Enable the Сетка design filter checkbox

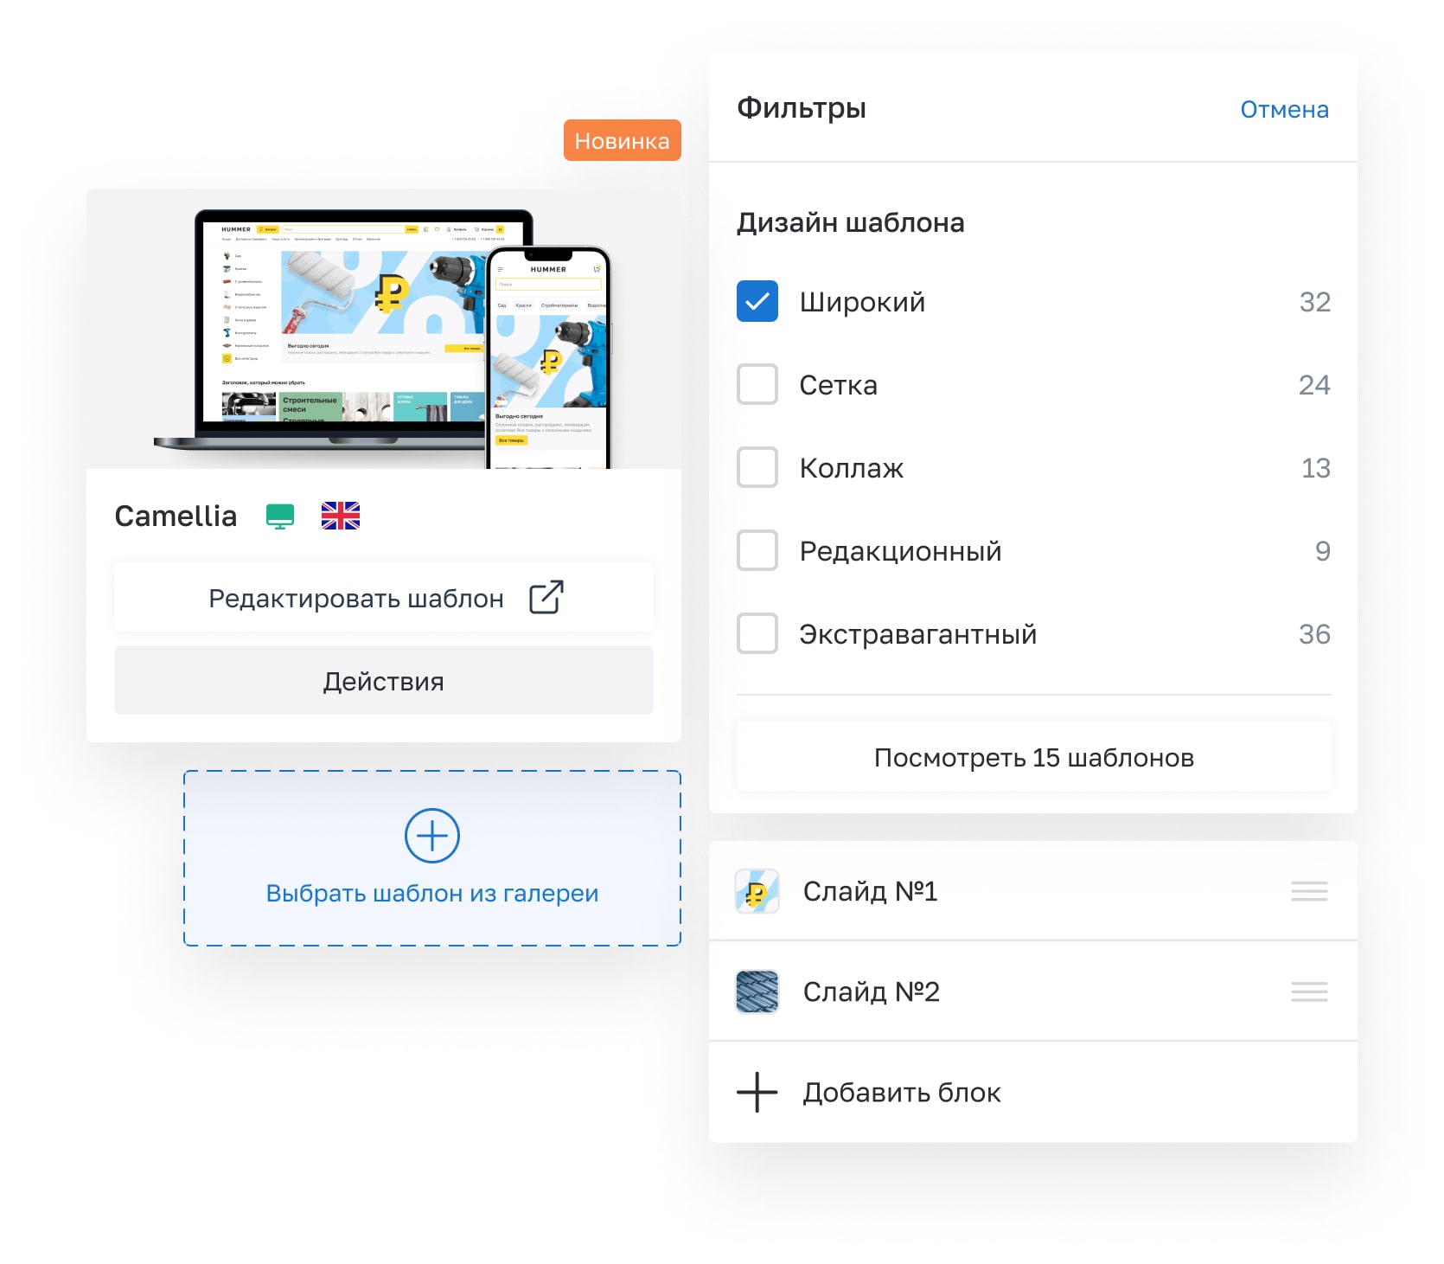757,385
